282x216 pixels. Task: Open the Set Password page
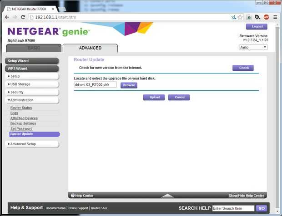tap(21, 128)
